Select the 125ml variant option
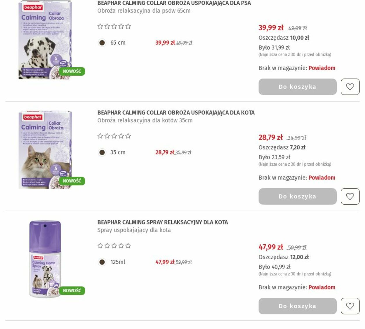The image size is (365, 329). 102,262
